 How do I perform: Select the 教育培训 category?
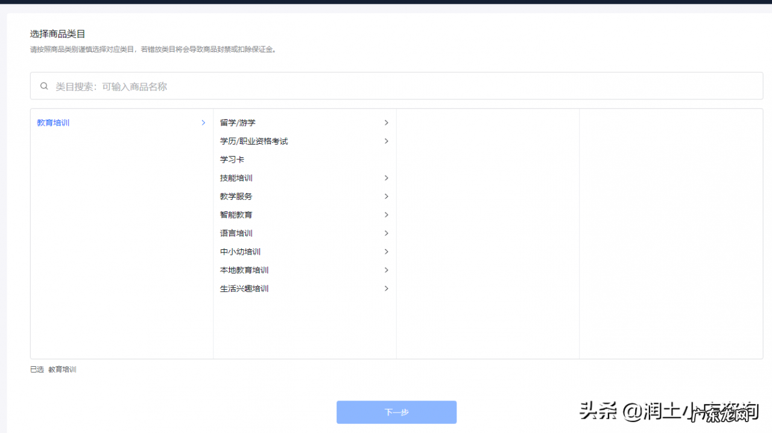52,122
